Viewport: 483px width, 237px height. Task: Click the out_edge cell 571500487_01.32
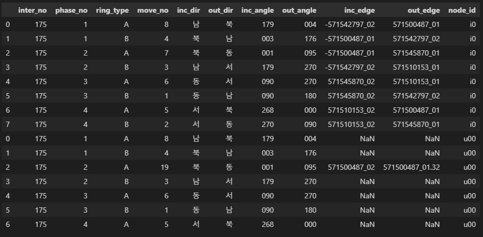click(x=411, y=168)
